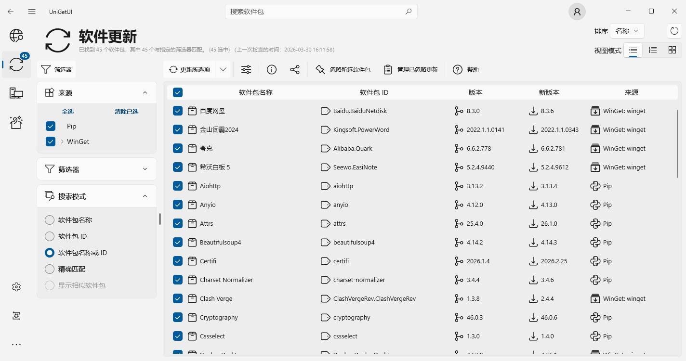Open installation options sliders icon in toolbar
Viewport: 686px width, 361px height.
coord(246,70)
